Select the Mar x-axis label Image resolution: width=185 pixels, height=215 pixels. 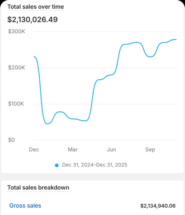coord(73,150)
